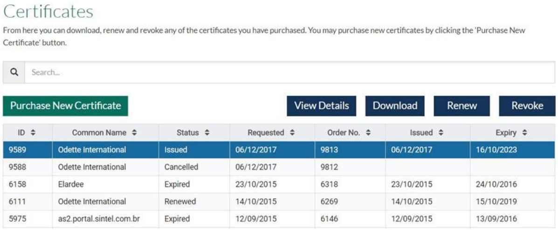Sort by Requested date arrows

coord(292,133)
